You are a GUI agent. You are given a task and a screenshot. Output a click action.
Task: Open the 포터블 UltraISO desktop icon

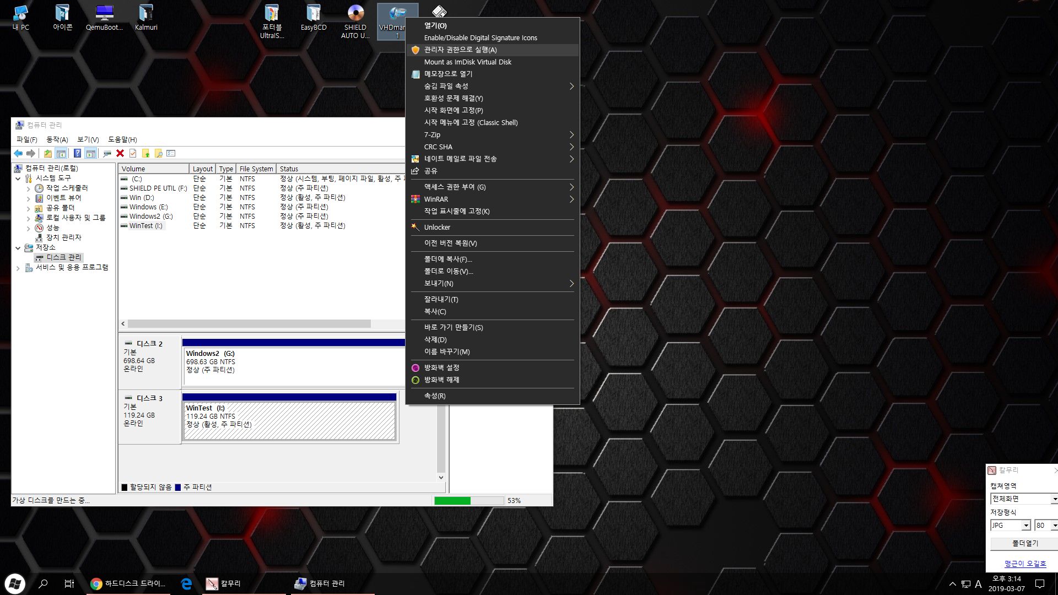coord(272,22)
